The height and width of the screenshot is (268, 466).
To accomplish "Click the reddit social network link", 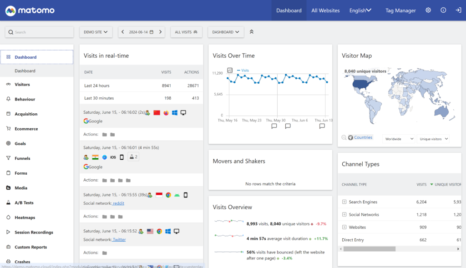I will tap(118, 203).
